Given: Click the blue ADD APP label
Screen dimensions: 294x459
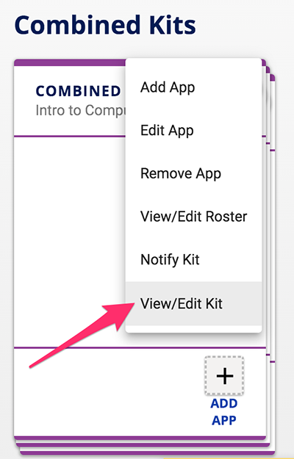Looking at the screenshot, I should coord(224,412).
